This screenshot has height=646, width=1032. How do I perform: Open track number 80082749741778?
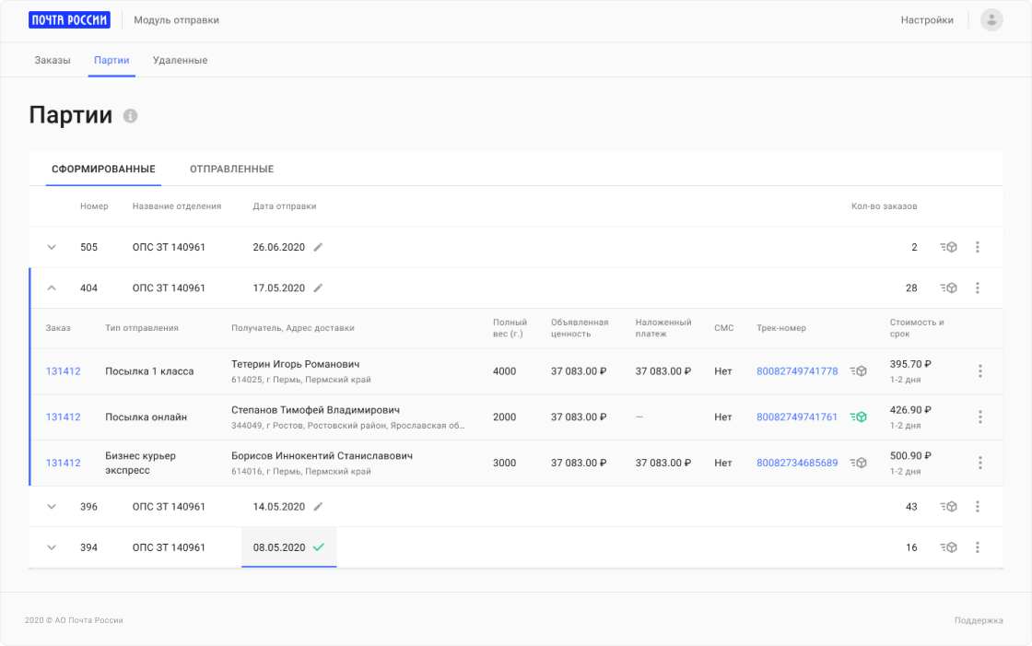click(797, 371)
